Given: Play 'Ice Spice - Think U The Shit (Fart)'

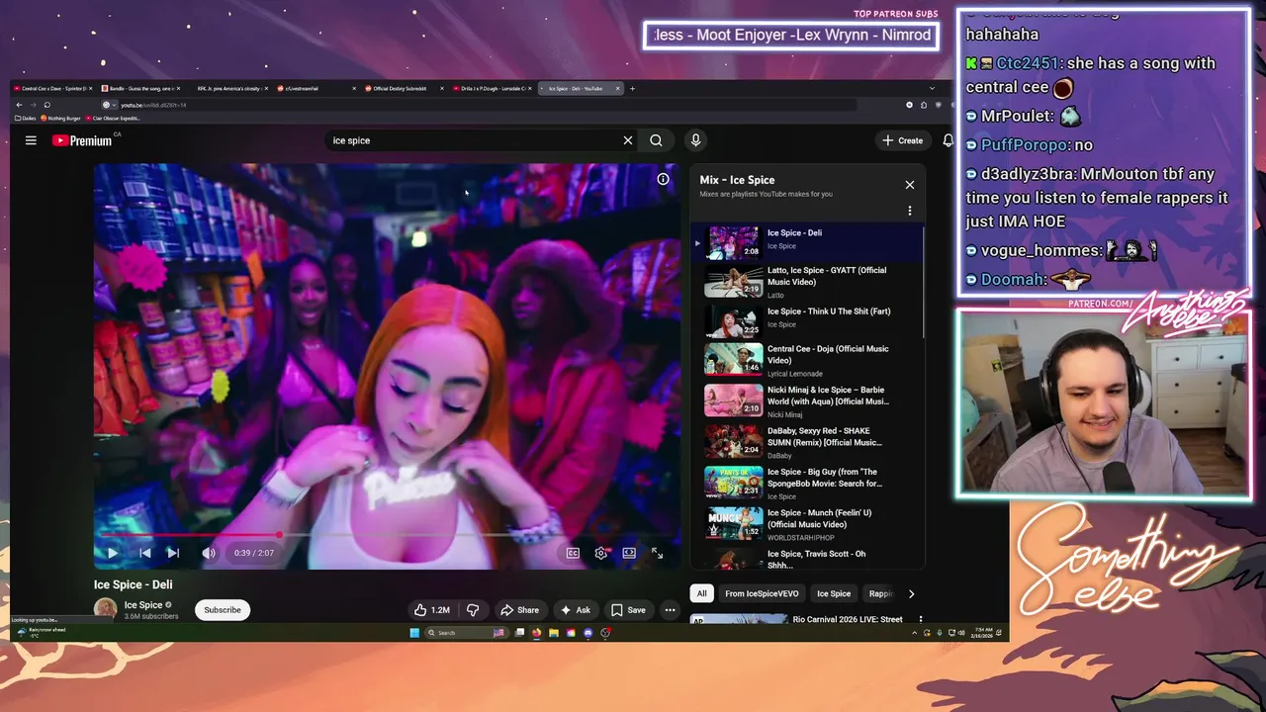Looking at the screenshot, I should 806,321.
